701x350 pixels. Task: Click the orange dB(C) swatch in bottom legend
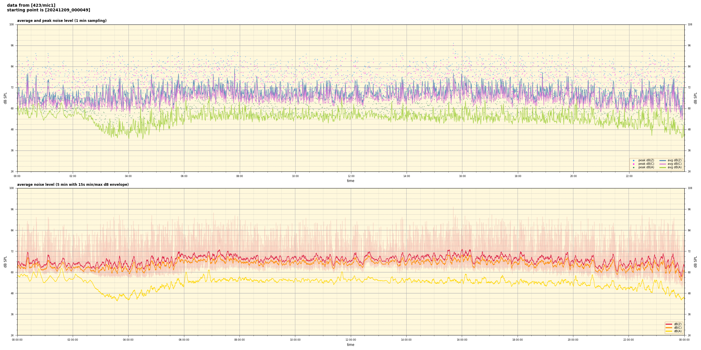pos(669,328)
